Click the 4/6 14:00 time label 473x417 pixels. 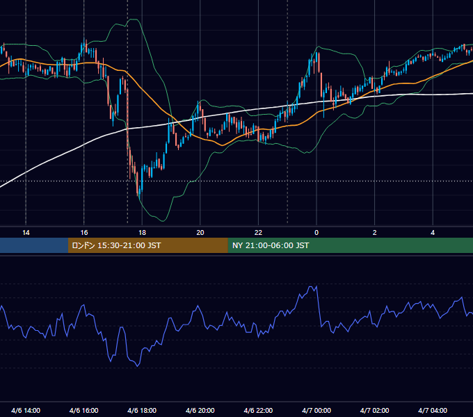pos(26,410)
